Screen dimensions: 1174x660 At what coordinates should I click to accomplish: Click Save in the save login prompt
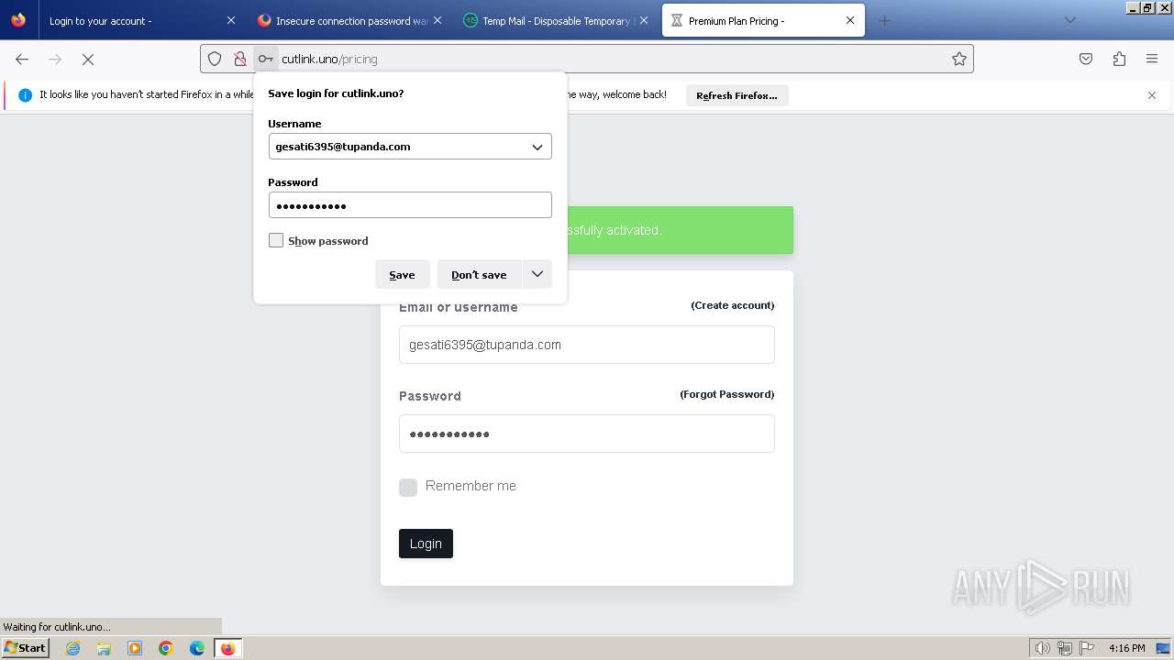click(402, 274)
